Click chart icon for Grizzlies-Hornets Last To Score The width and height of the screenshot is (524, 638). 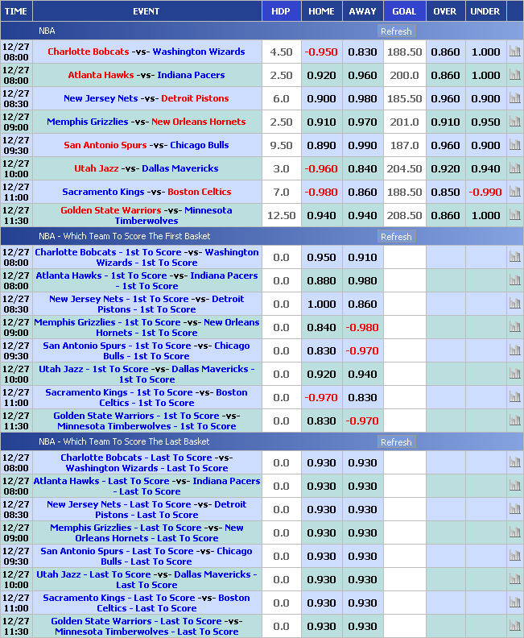point(514,533)
